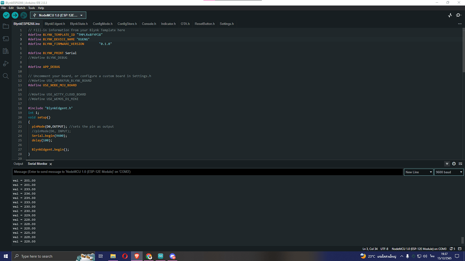465x261 pixels.
Task: Click the Serial Monitor message input field
Action: pos(207,172)
